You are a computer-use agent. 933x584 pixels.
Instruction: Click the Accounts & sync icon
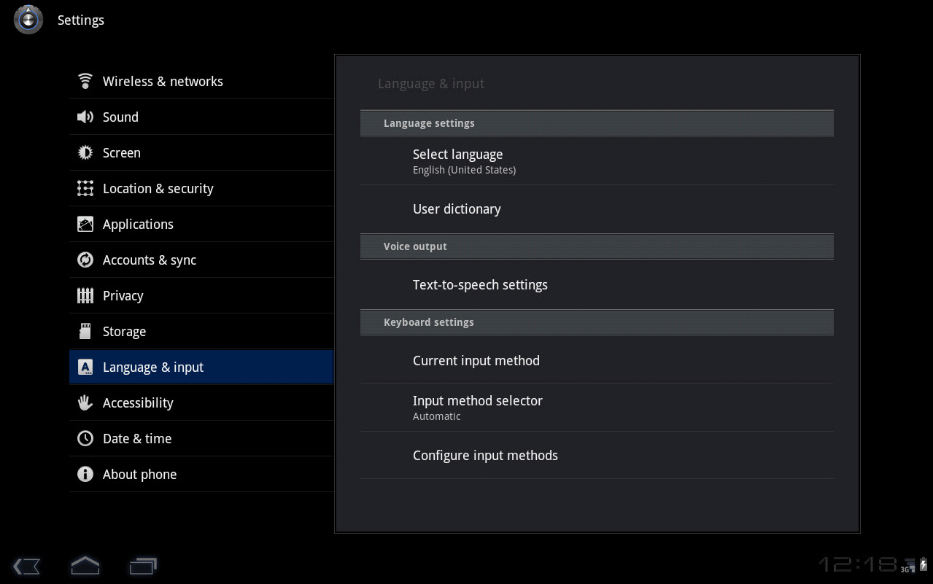tap(85, 260)
